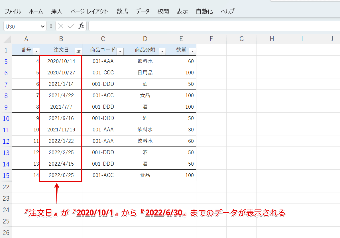The height and width of the screenshot is (238, 340).
Task: Select 001-ACC cell in row 15
Action: 103,175
